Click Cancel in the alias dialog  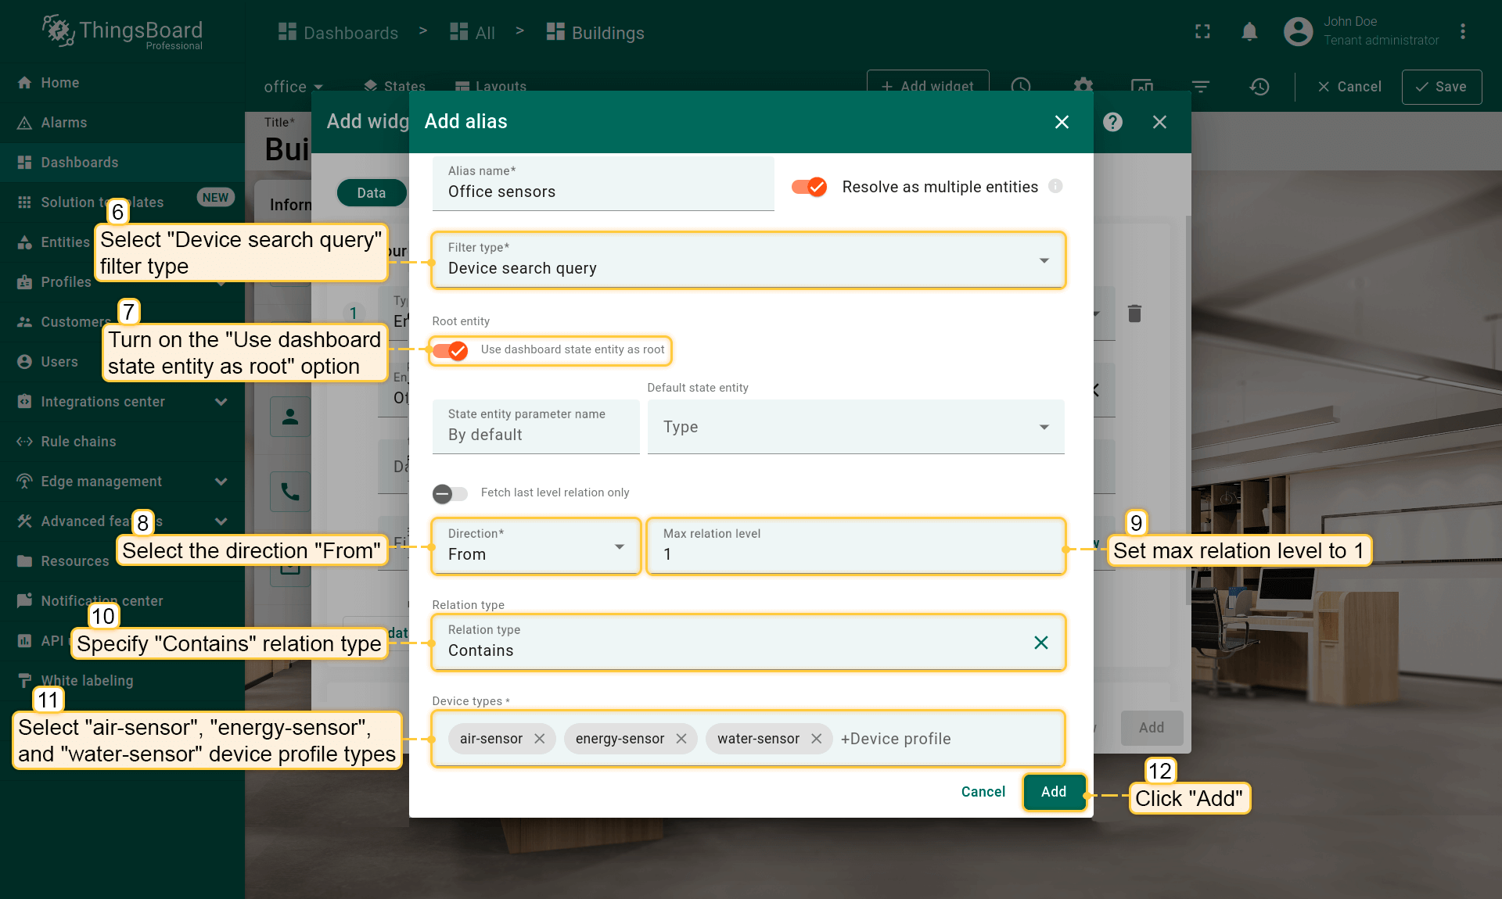(983, 792)
